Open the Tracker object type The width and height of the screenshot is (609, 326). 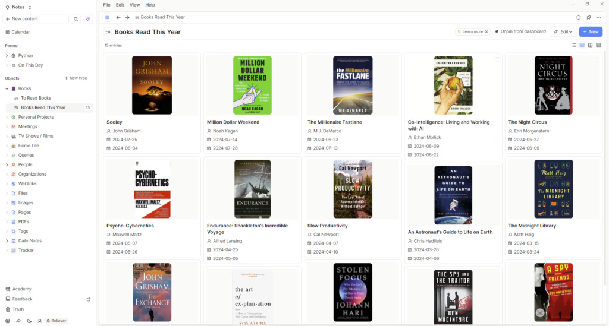(26, 251)
